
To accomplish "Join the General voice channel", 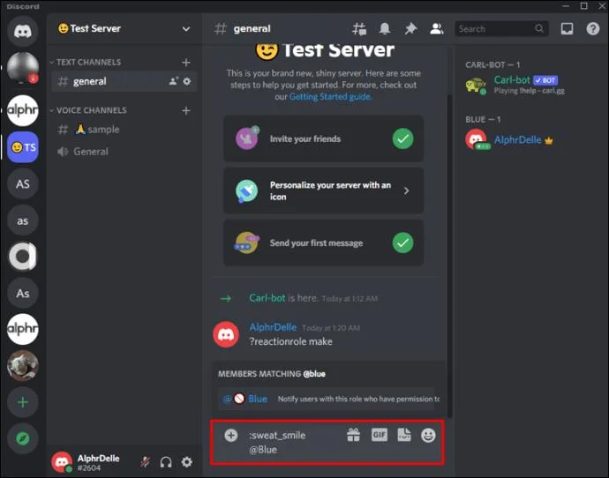I will coord(124,152).
